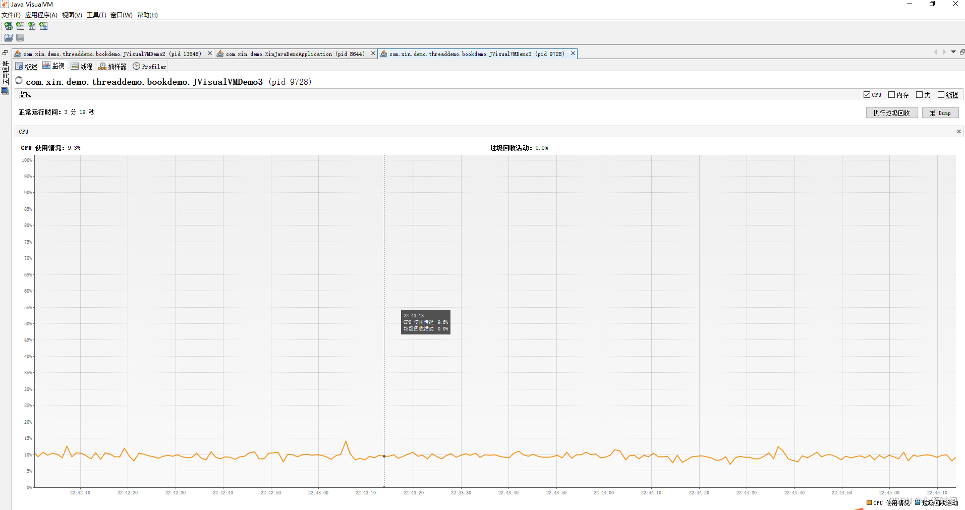Screen dimensions: 965x510
Task: Switch to the 抽样器 tab
Action: pos(112,67)
